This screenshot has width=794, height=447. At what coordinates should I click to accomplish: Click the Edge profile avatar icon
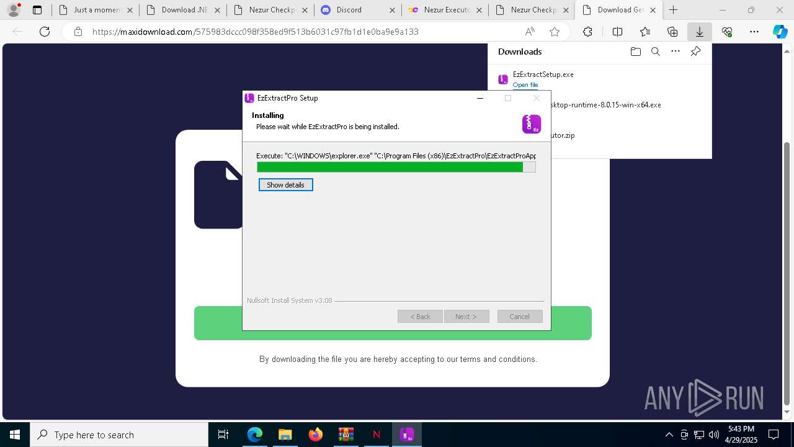point(14,10)
